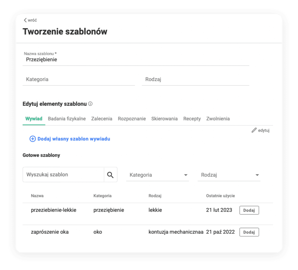Image resolution: width=298 pixels, height=270 pixels.
Task: Add the przeziebienie-lekkie template with Dodaj
Action: pos(249,210)
